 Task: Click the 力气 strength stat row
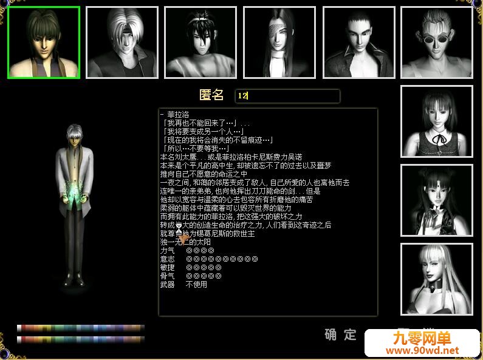pos(187,251)
